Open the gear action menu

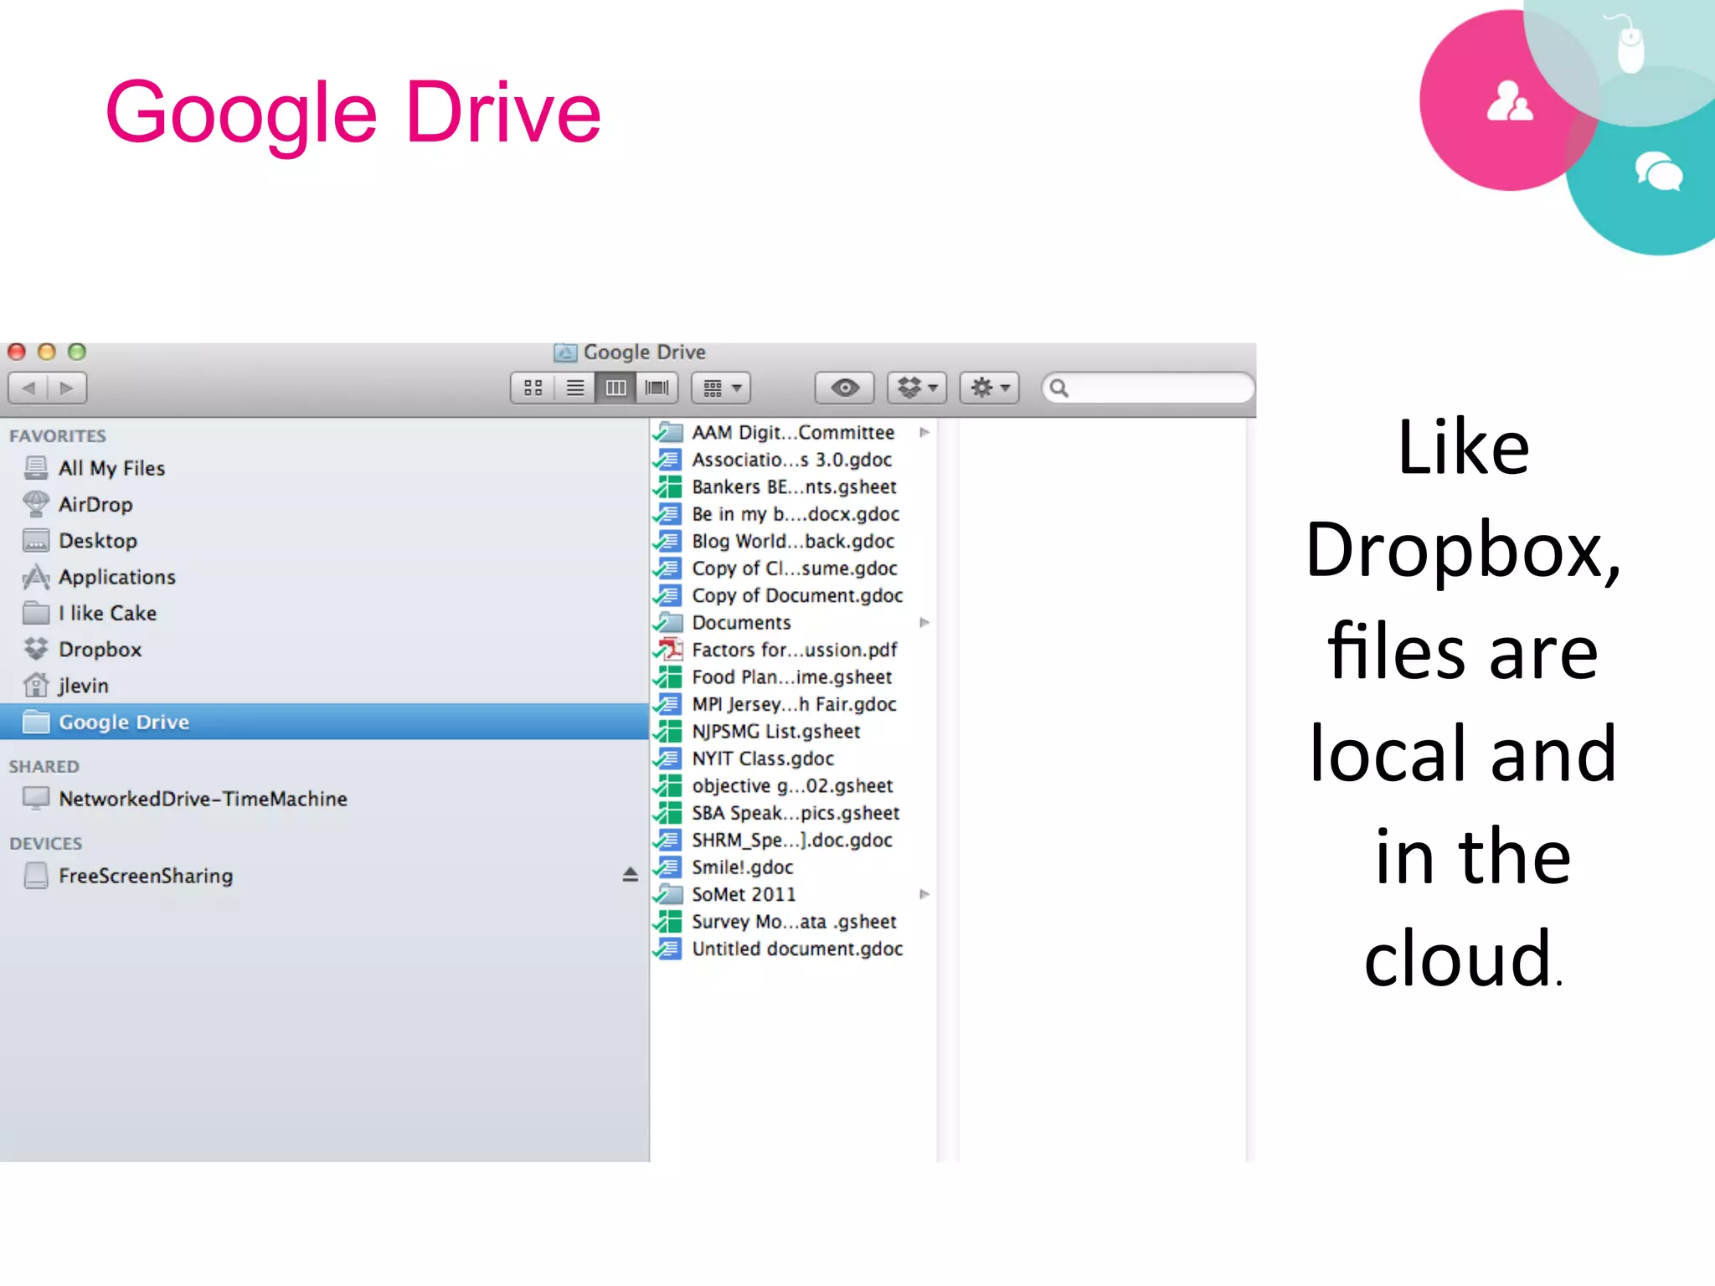pos(989,388)
